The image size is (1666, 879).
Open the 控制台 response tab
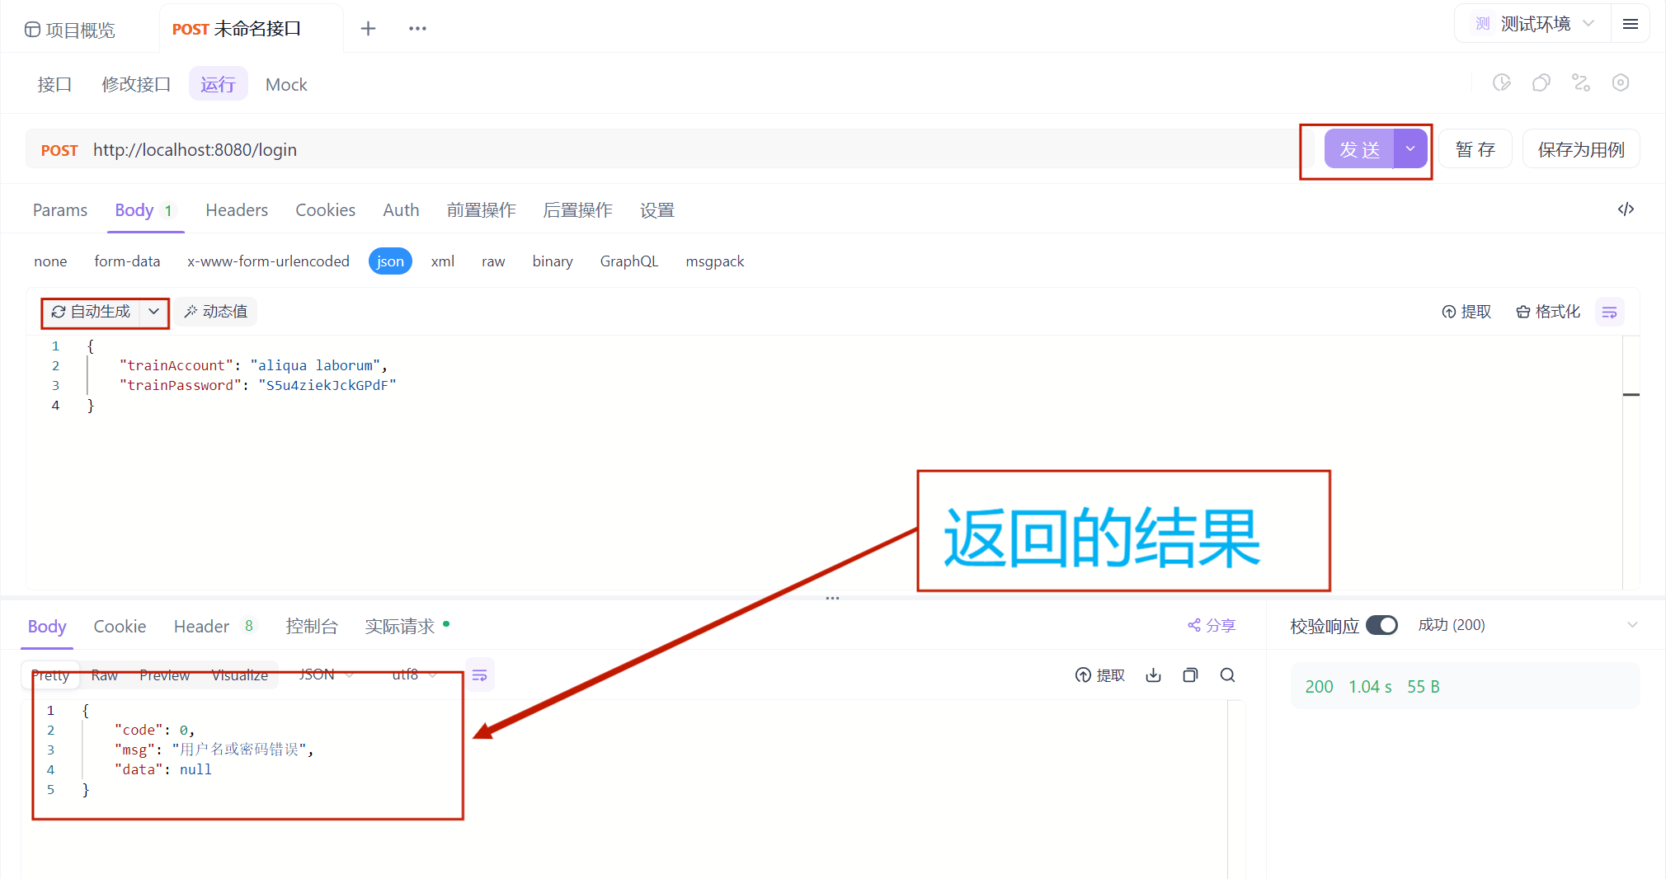311,627
